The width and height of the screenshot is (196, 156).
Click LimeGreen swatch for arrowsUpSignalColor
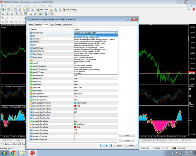coord(75,124)
